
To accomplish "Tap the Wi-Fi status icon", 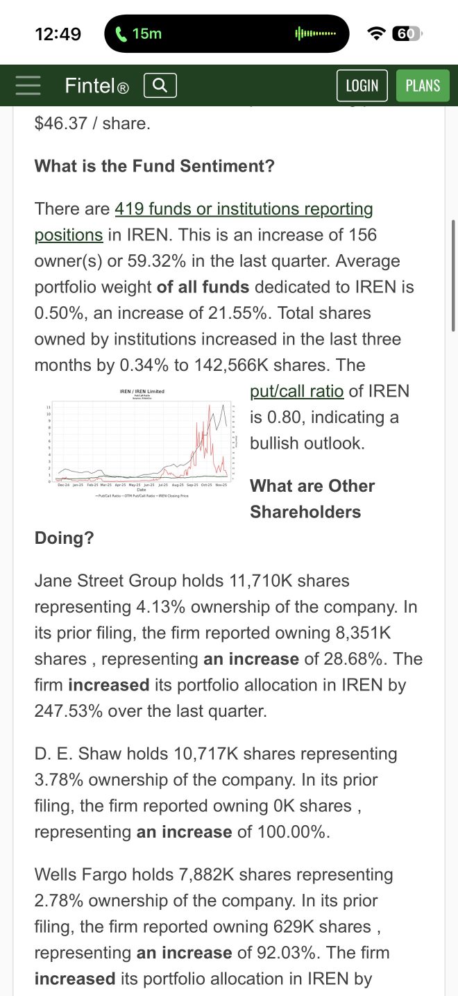I will (x=376, y=33).
